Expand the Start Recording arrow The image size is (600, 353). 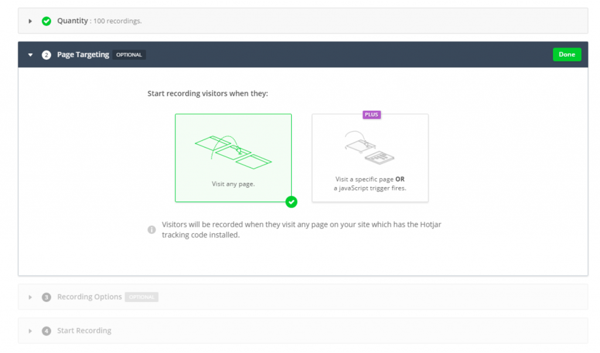click(30, 331)
